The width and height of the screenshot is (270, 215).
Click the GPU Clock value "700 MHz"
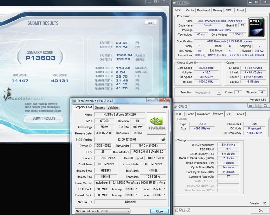(102, 189)
